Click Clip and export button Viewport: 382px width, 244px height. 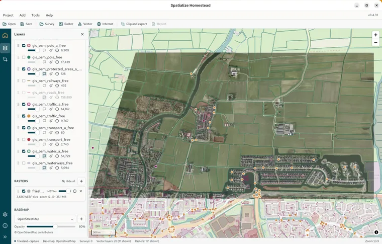point(134,24)
